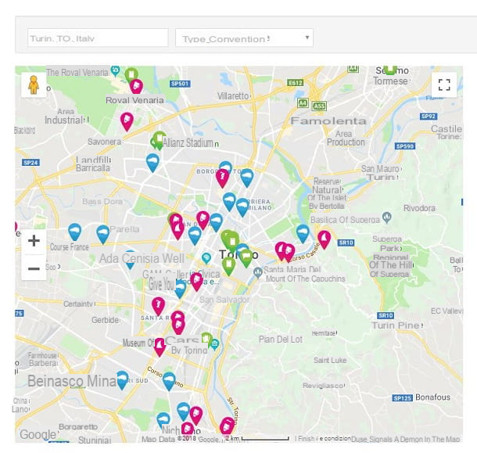
Task: Click Basilica Of Superga landmark icon
Action: (387, 218)
